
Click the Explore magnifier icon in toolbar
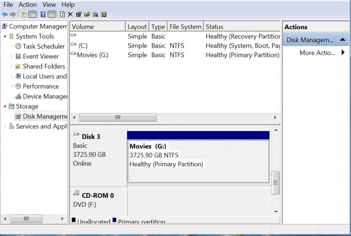(x=96, y=14)
